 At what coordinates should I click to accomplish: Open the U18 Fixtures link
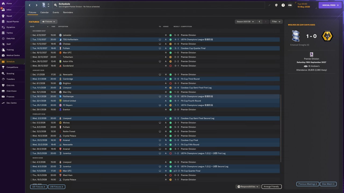56,187
